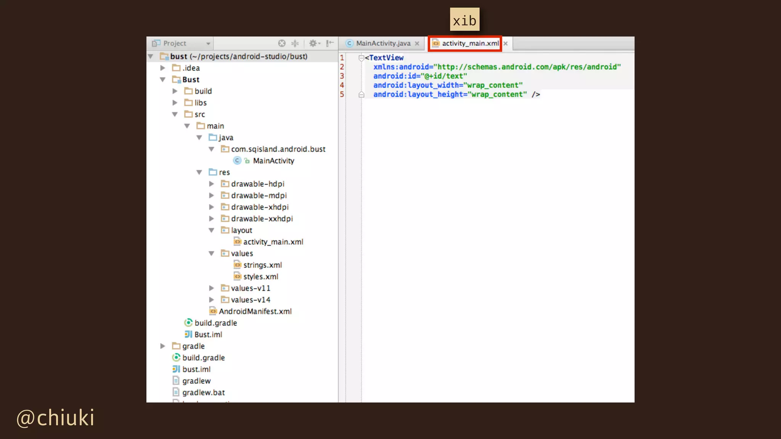The image size is (781, 439).
Task: Click the Bust.iml module file icon
Action: click(188, 335)
